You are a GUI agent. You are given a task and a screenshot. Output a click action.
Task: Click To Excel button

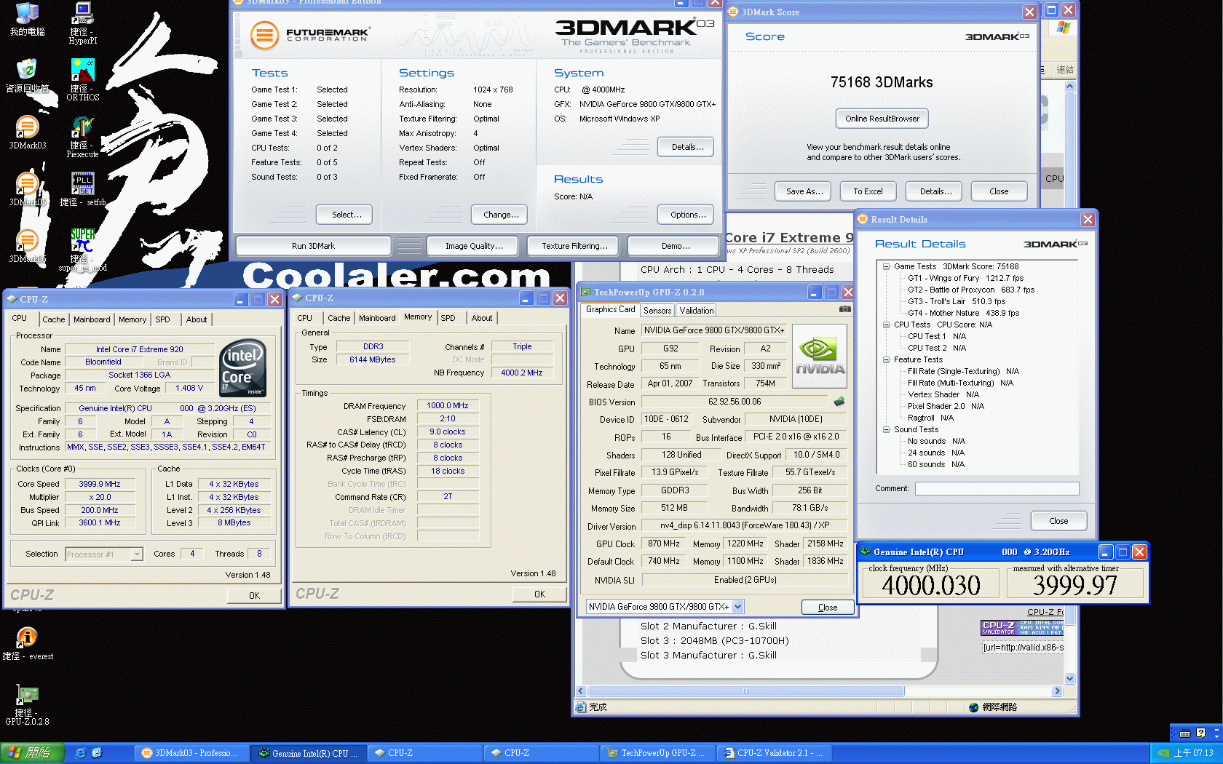pyautogui.click(x=868, y=191)
